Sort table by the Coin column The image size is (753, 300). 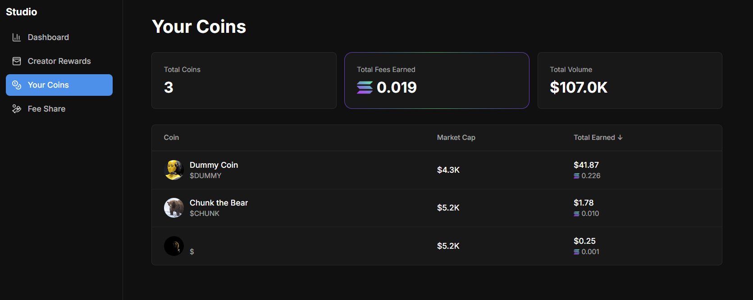point(171,137)
